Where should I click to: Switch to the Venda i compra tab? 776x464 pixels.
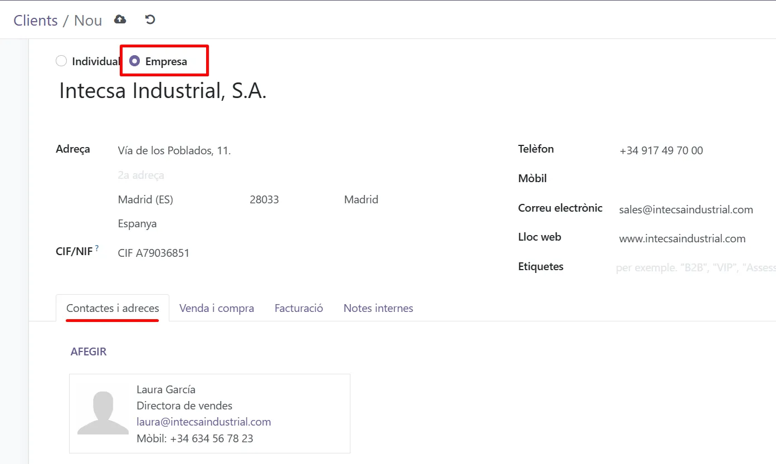pos(217,308)
